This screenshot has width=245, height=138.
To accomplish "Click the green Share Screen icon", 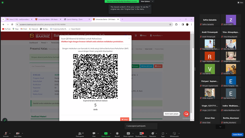I will point(106,133).
